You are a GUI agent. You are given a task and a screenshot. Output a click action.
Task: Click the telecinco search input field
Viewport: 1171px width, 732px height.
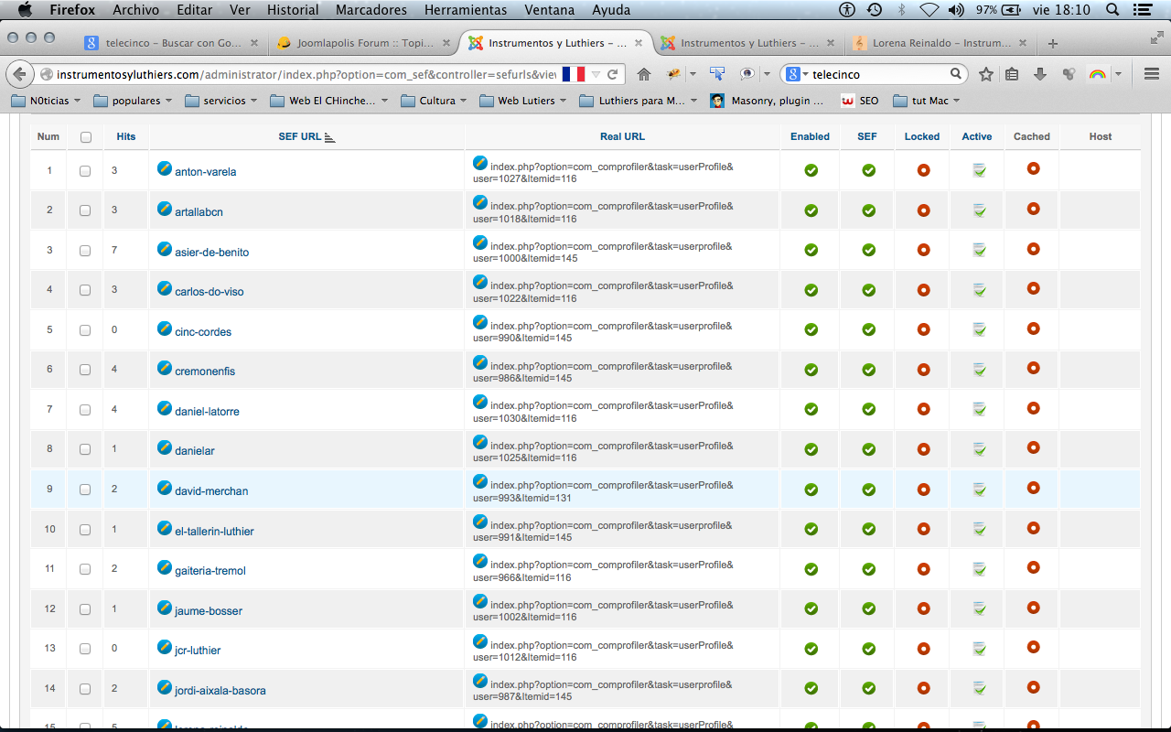click(x=878, y=74)
